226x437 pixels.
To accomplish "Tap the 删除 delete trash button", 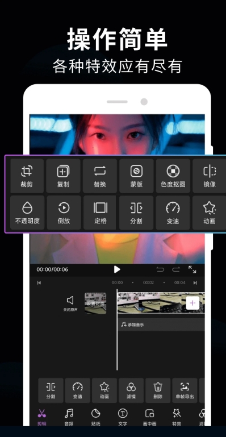I will click(x=158, y=390).
